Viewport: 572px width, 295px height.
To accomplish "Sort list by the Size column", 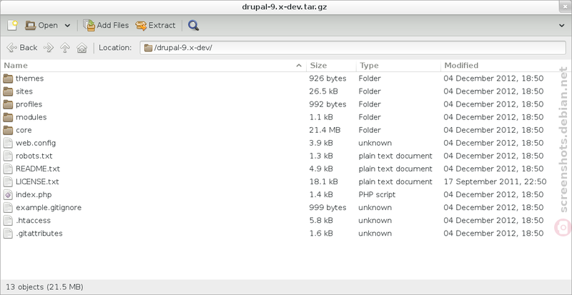I will click(x=331, y=66).
